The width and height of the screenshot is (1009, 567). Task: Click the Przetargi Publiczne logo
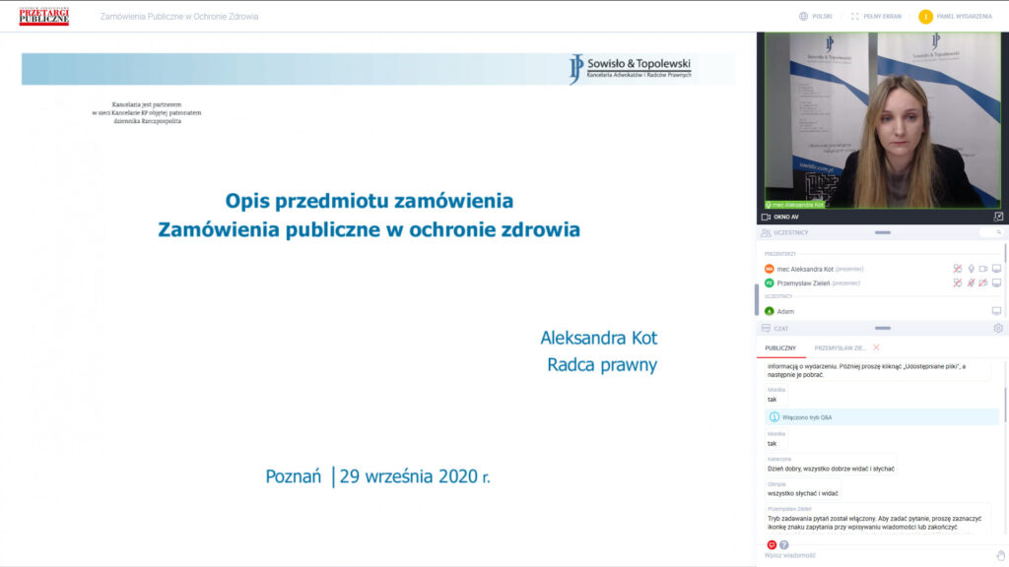(x=44, y=16)
